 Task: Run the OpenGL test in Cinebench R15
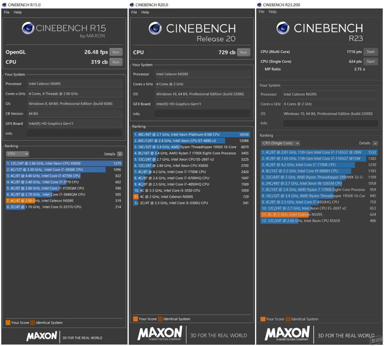pos(116,52)
